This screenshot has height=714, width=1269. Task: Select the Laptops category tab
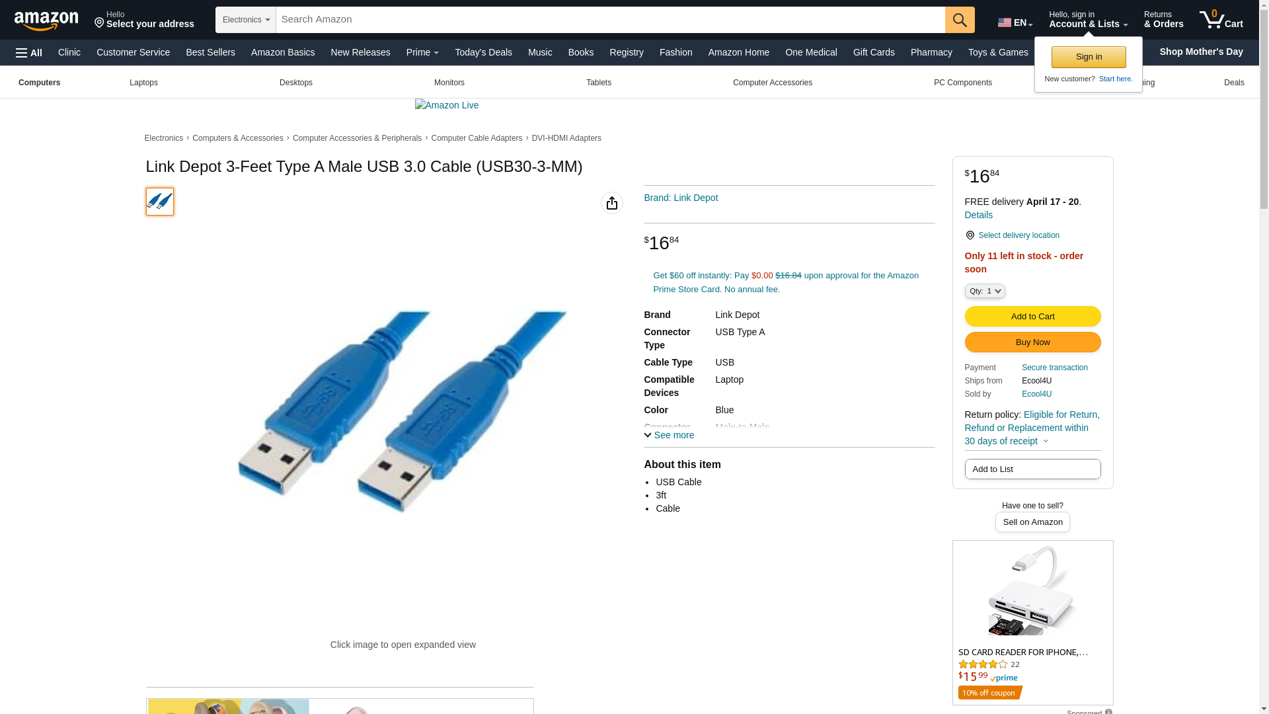(x=143, y=83)
